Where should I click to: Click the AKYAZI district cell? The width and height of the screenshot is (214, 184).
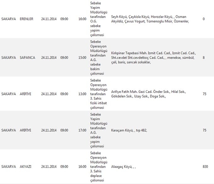(25, 167)
